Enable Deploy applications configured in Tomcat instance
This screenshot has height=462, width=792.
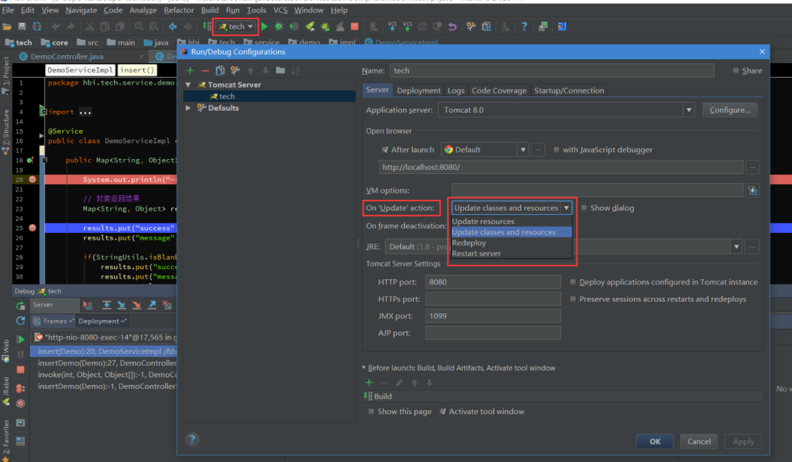tap(573, 282)
